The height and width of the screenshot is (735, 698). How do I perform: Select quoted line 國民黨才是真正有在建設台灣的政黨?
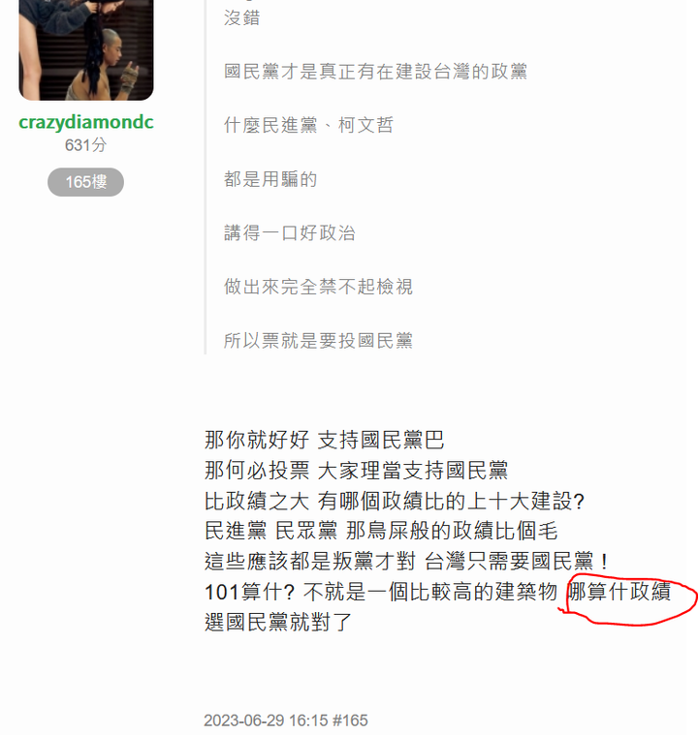click(x=375, y=72)
